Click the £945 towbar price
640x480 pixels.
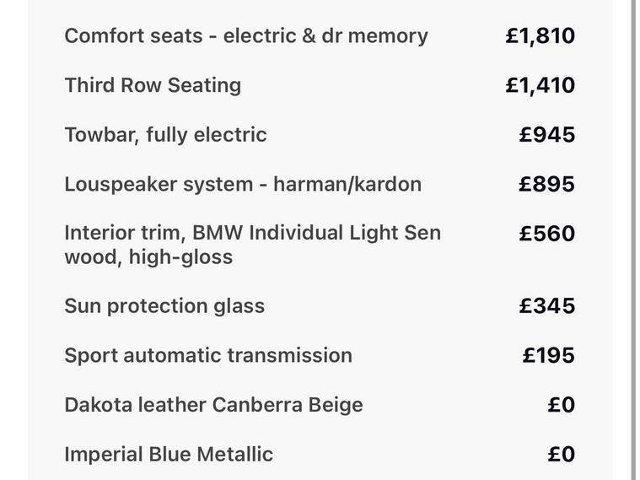(546, 135)
